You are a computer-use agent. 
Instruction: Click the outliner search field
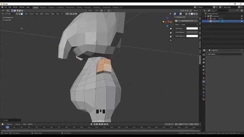click(222, 10)
